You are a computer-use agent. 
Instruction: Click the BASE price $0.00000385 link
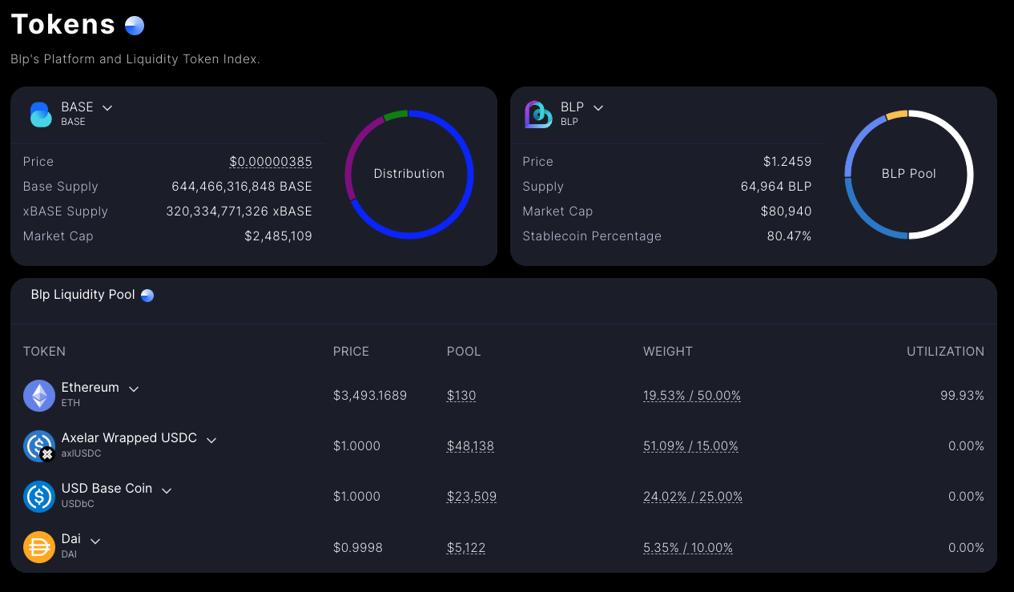271,162
